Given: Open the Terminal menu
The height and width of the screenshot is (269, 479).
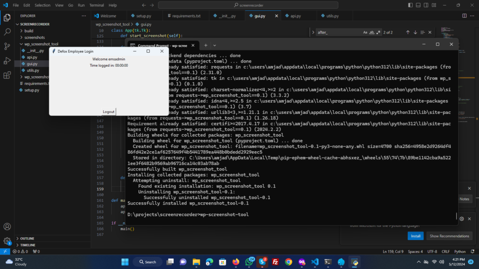Looking at the screenshot, I should point(97,5).
